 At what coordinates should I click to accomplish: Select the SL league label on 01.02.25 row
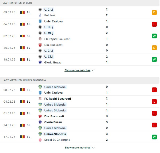[x=28, y=114]
